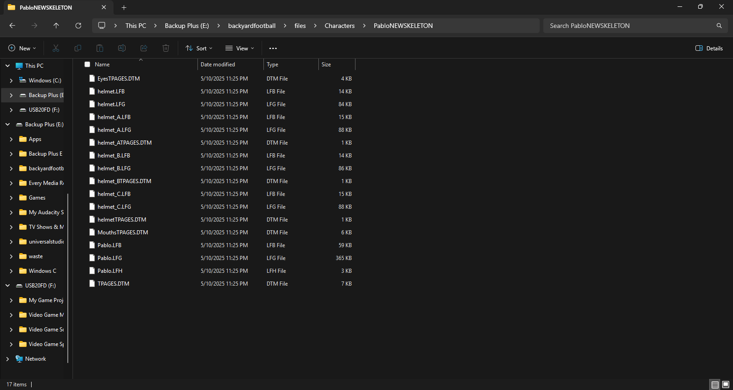The height and width of the screenshot is (390, 733).
Task: Click the Rename toolbar icon
Action: [x=122, y=48]
